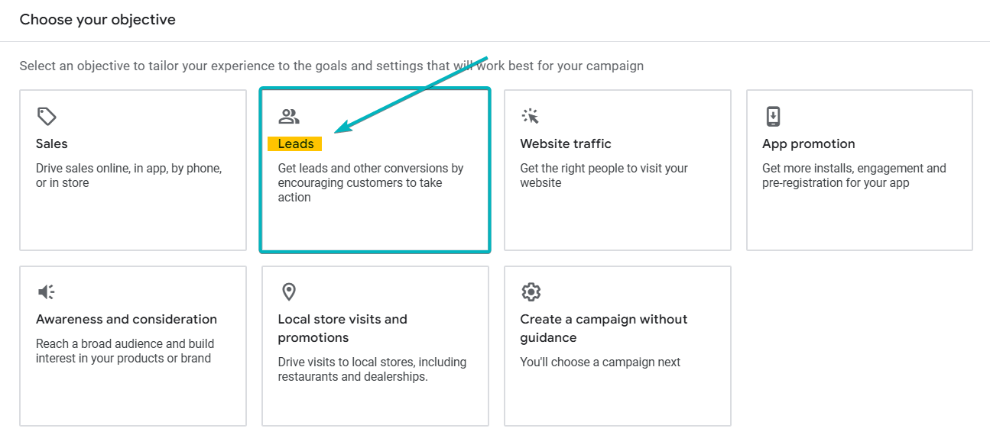Click the Sales price tag icon
Image resolution: width=990 pixels, height=438 pixels.
tap(47, 117)
